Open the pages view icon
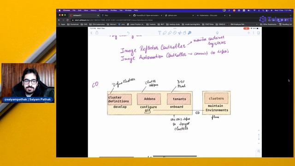This screenshot has width=295, height=166. coord(258,33)
